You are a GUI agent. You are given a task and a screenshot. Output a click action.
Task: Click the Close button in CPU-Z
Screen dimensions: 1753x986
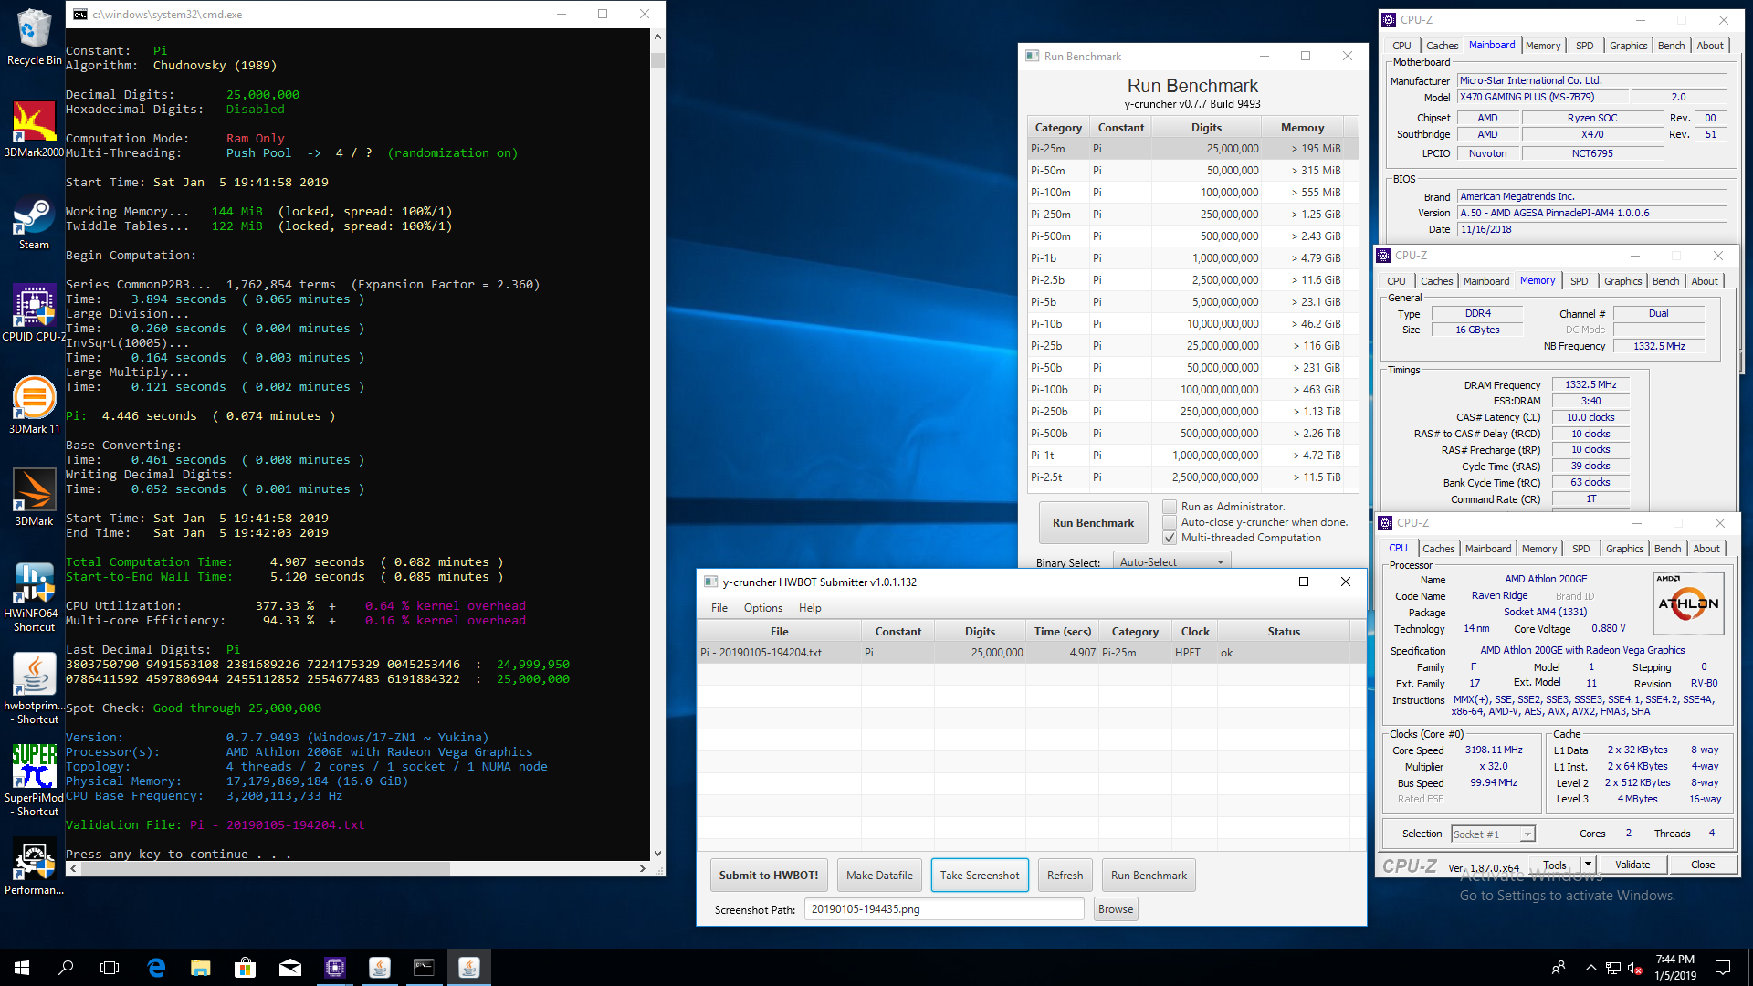tap(1702, 865)
